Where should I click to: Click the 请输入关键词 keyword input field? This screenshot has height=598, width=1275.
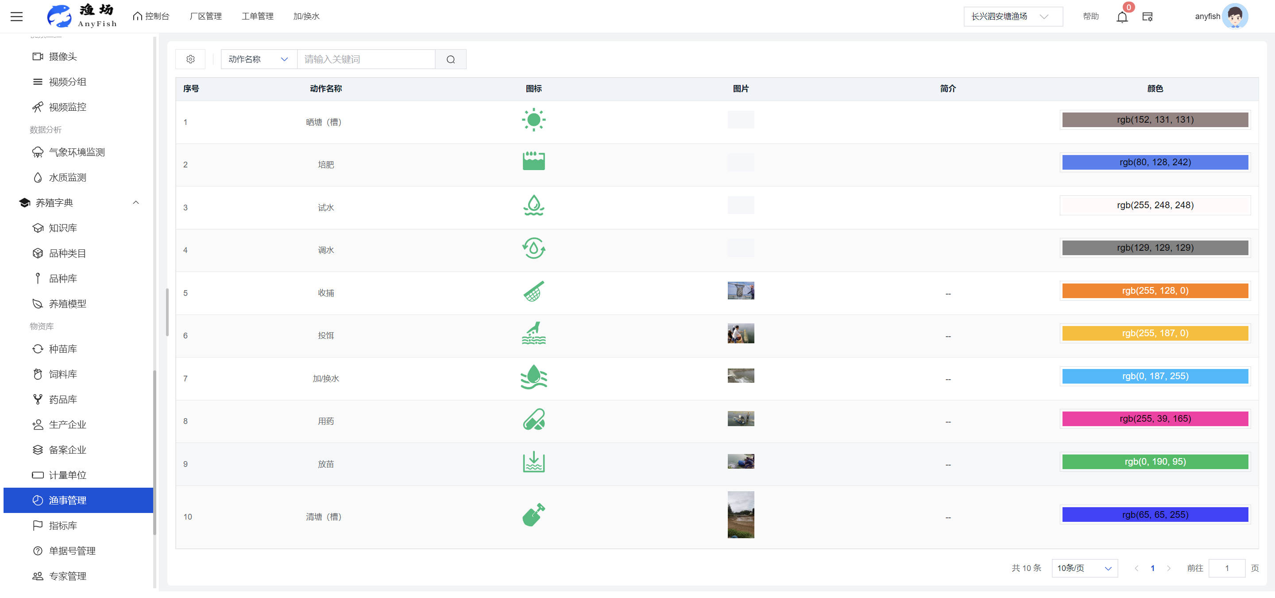(366, 59)
